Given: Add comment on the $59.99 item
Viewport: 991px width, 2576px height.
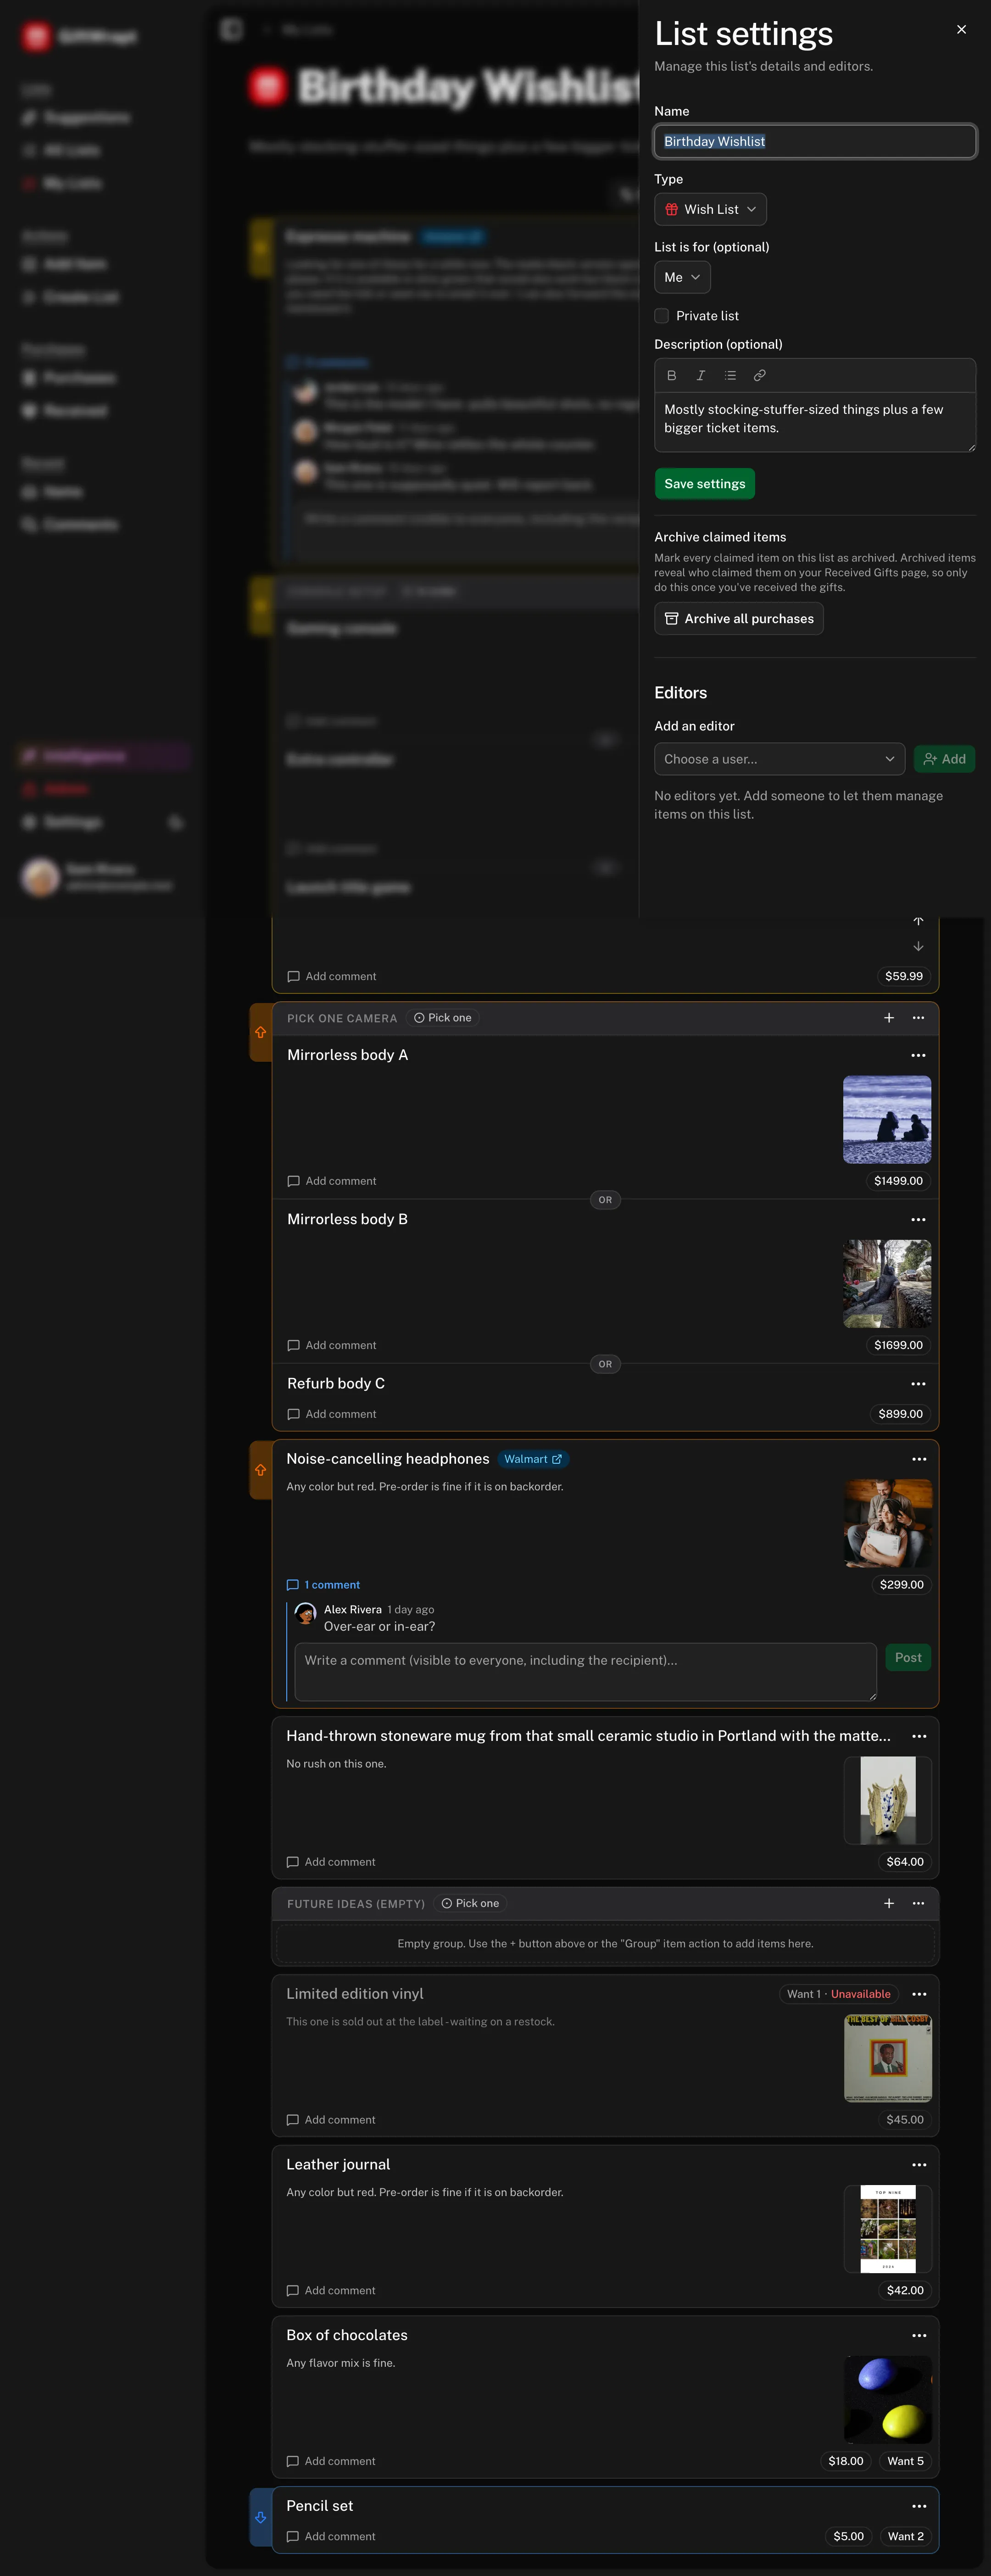Looking at the screenshot, I should click(332, 976).
